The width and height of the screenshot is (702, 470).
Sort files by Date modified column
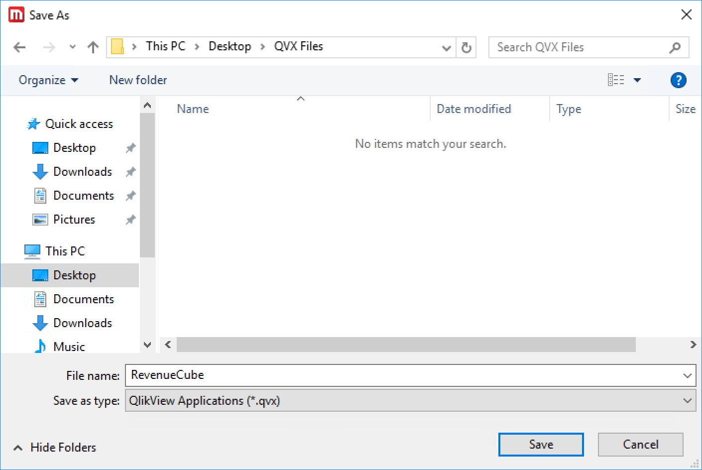473,109
